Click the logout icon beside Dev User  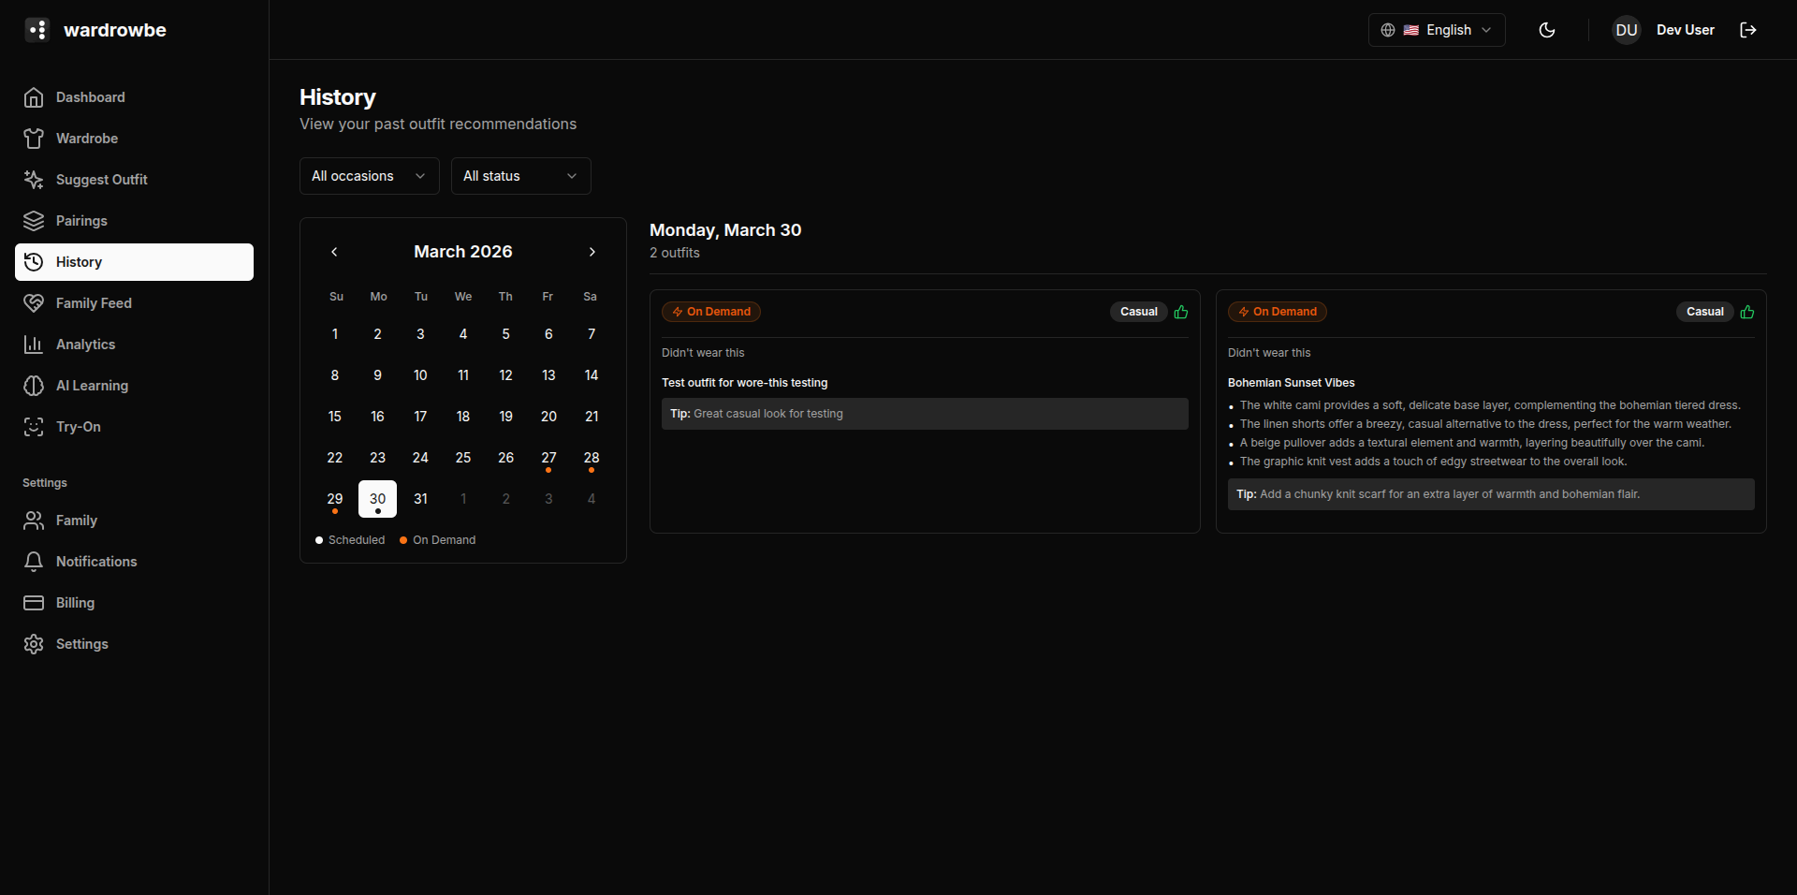click(1747, 30)
